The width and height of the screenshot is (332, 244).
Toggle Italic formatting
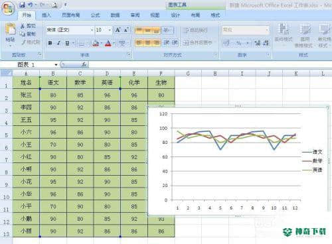click(x=58, y=43)
